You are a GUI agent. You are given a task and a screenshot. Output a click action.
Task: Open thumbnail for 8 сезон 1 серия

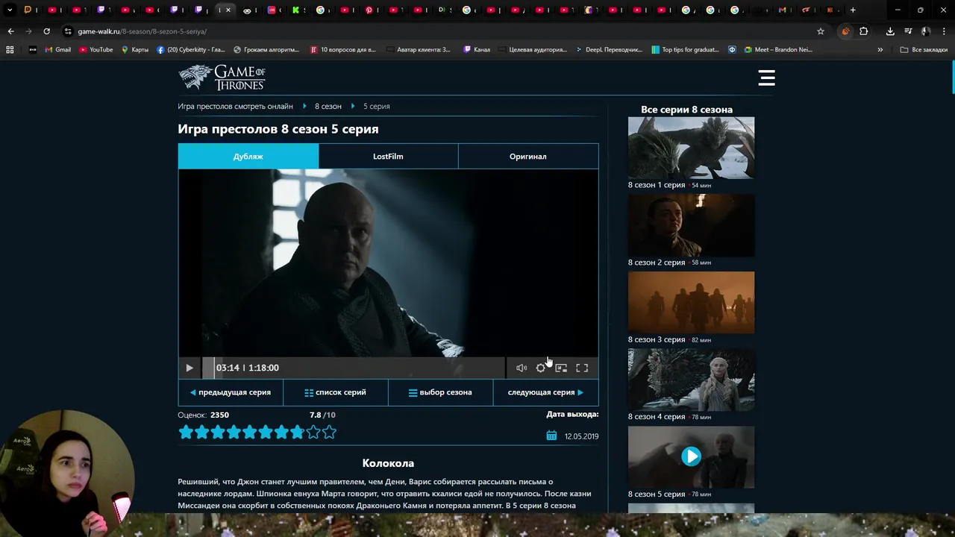coord(691,148)
